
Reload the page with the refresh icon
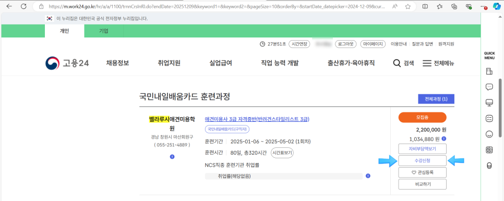point(23,6)
